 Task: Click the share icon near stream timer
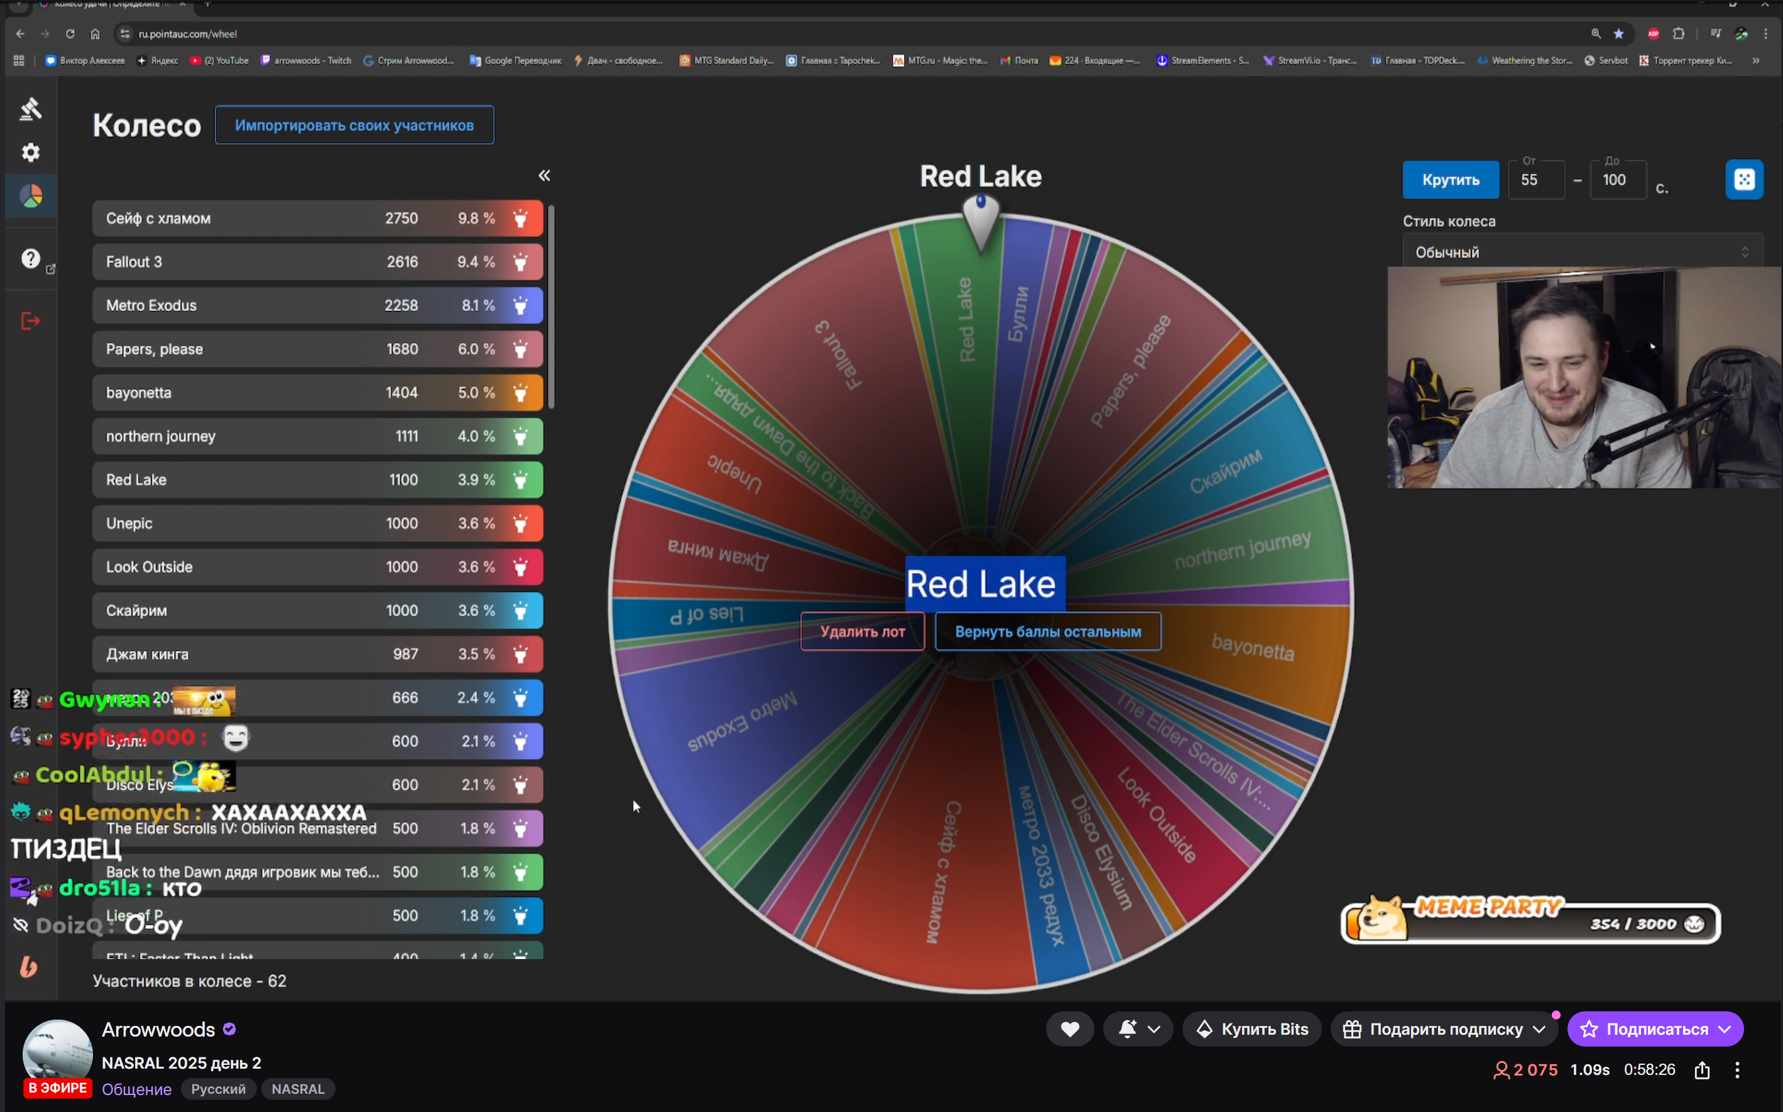click(1701, 1070)
